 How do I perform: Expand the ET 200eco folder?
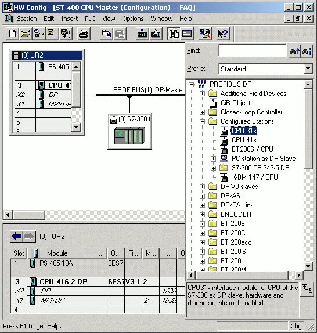tap(203, 242)
